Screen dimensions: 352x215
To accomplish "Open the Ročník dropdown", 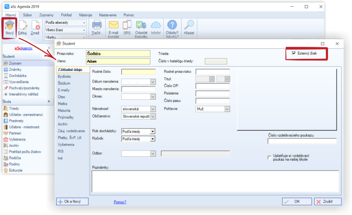I will coord(153,139).
